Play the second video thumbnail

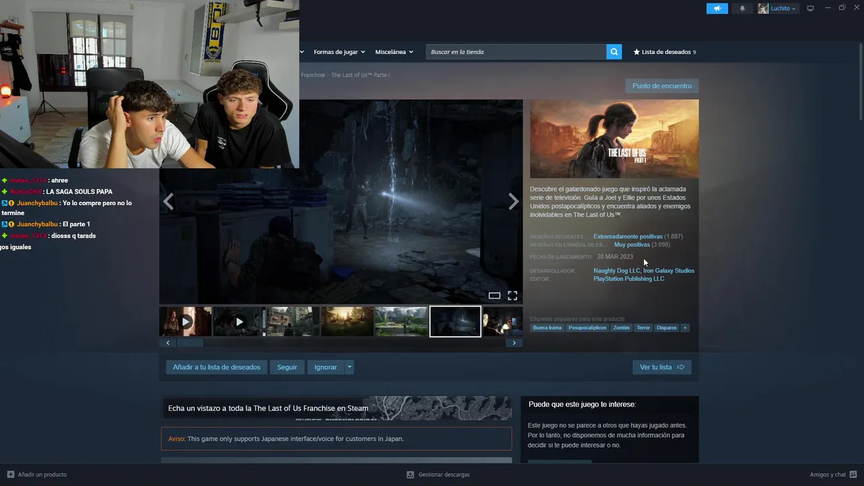(x=239, y=321)
